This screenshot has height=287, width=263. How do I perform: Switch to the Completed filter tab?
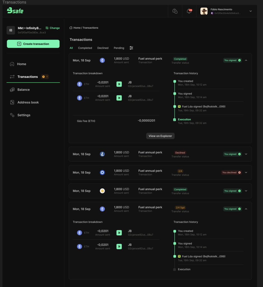coord(85,48)
